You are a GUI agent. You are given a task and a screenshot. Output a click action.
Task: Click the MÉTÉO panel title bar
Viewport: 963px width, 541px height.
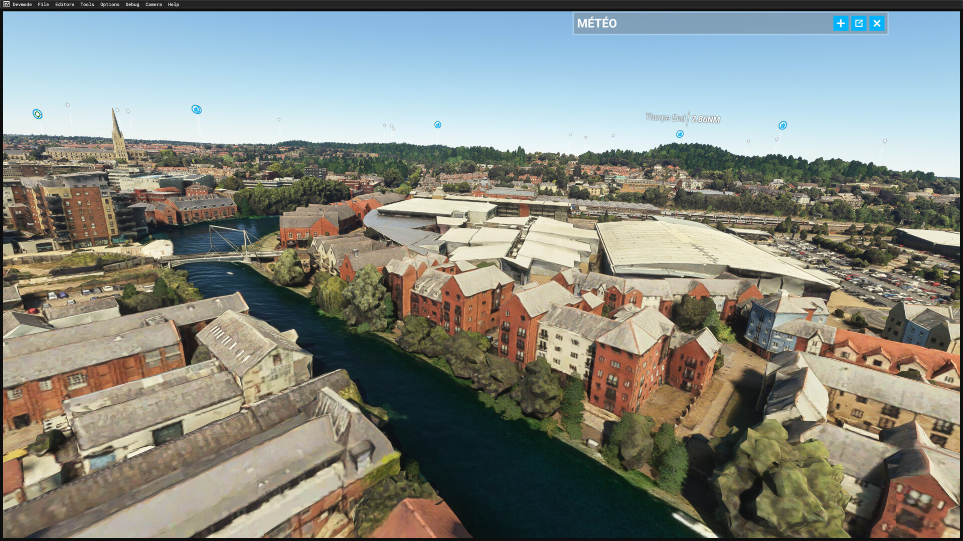(702, 24)
